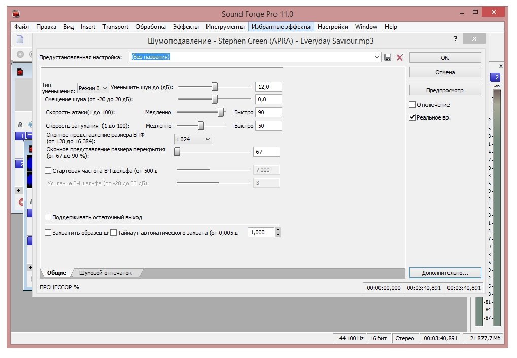The image size is (517, 358).
Task: Enable Стартовая частота ВЧ шельфа checkbox
Action: pos(48,171)
